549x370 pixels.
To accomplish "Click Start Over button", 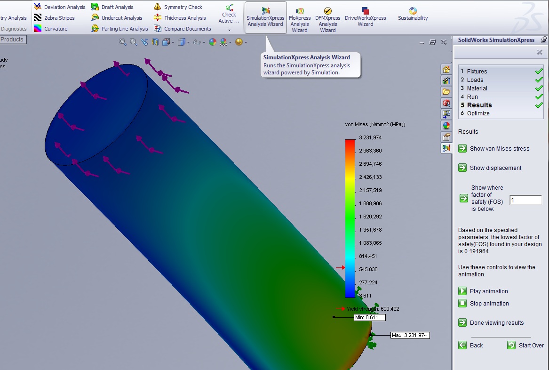I will 525,346.
